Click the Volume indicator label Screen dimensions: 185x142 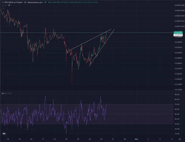[x=4, y=5]
